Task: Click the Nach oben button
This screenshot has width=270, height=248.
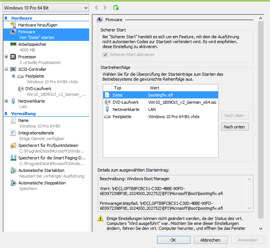Action: tap(235, 115)
